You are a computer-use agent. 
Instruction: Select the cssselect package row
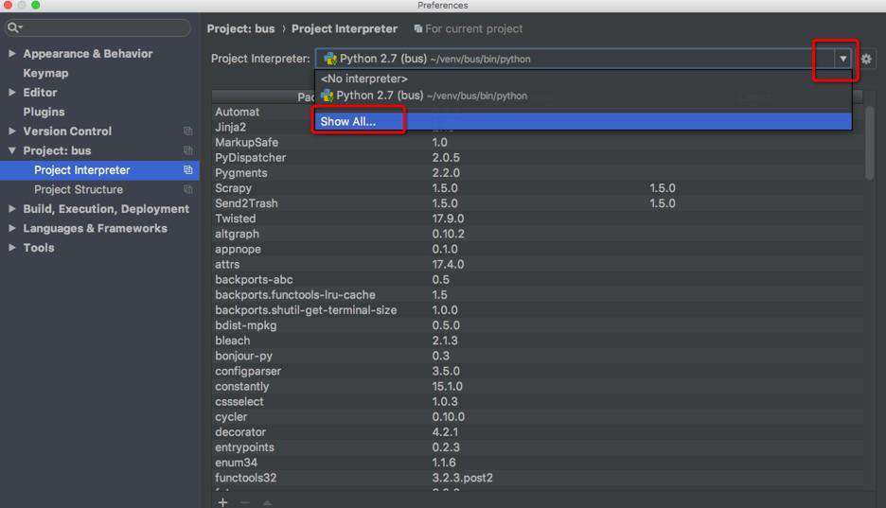[538, 401]
